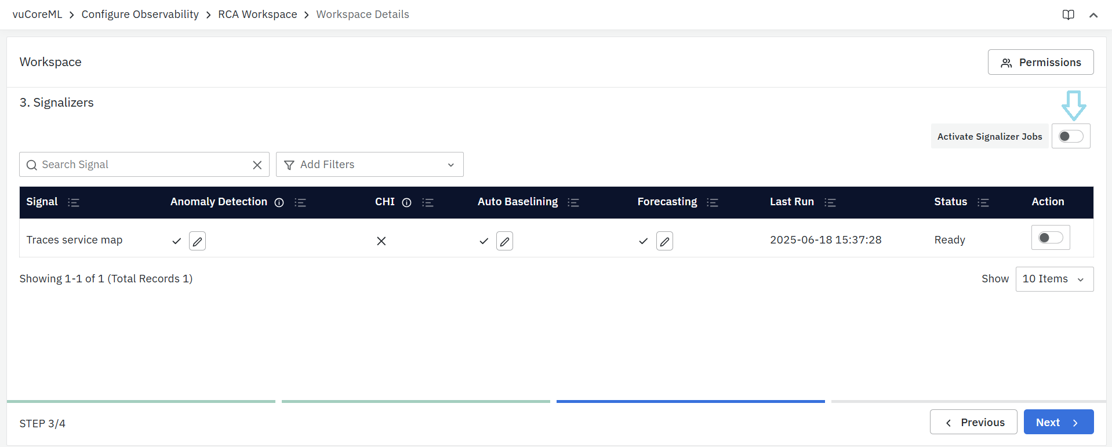Viewport: 1112px width, 447px height.
Task: Open Last Run column filter icon
Action: coord(830,202)
